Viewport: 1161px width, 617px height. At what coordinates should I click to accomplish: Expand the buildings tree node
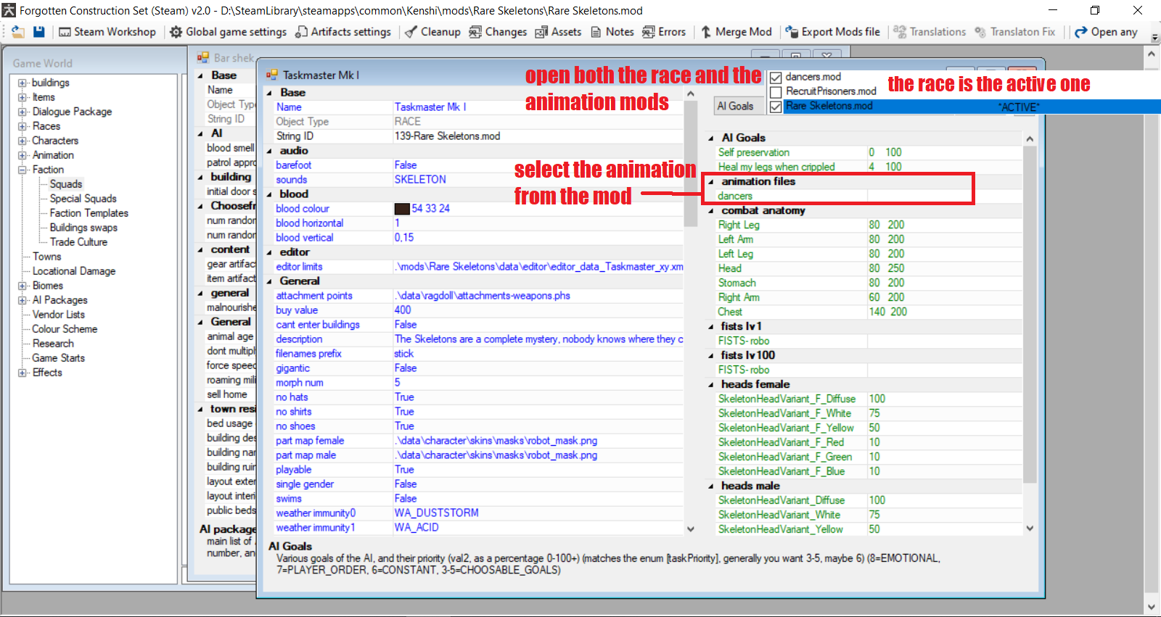coord(22,83)
